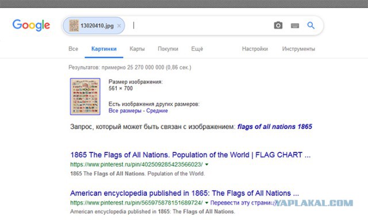Image resolution: width=368 pixels, height=220 pixels.
Task: Click the '561 × 700' size text
Action: pyautogui.click(x=121, y=88)
